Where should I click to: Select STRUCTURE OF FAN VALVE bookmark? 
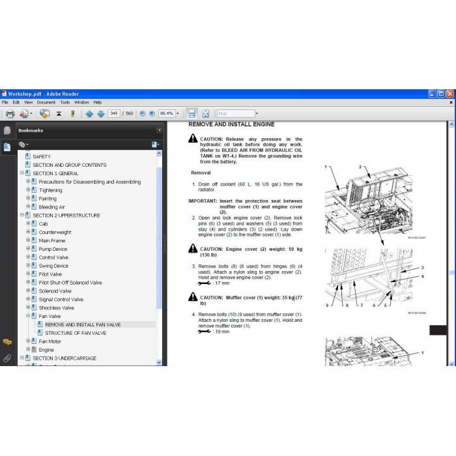click(x=76, y=334)
